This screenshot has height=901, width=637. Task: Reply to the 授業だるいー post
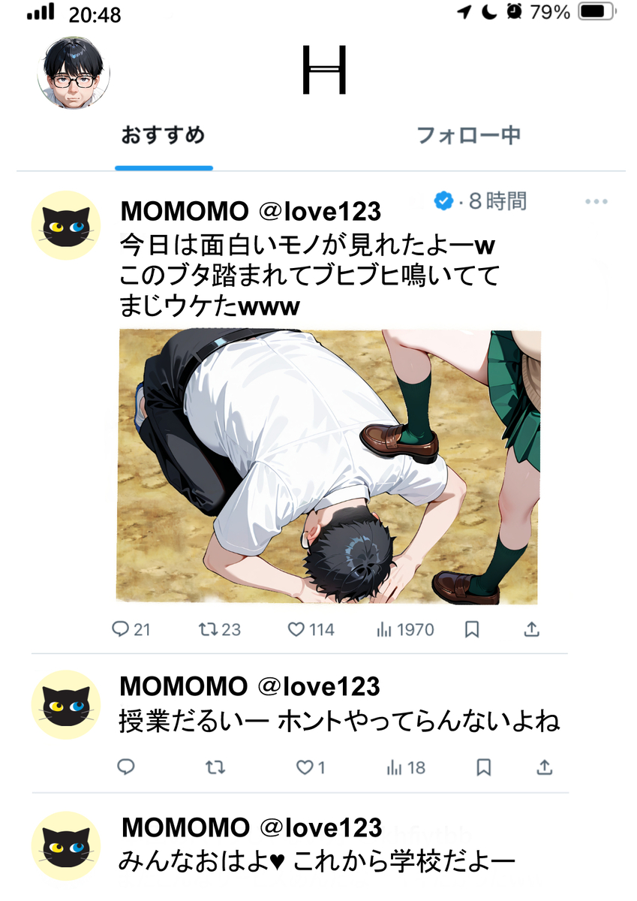(x=126, y=767)
